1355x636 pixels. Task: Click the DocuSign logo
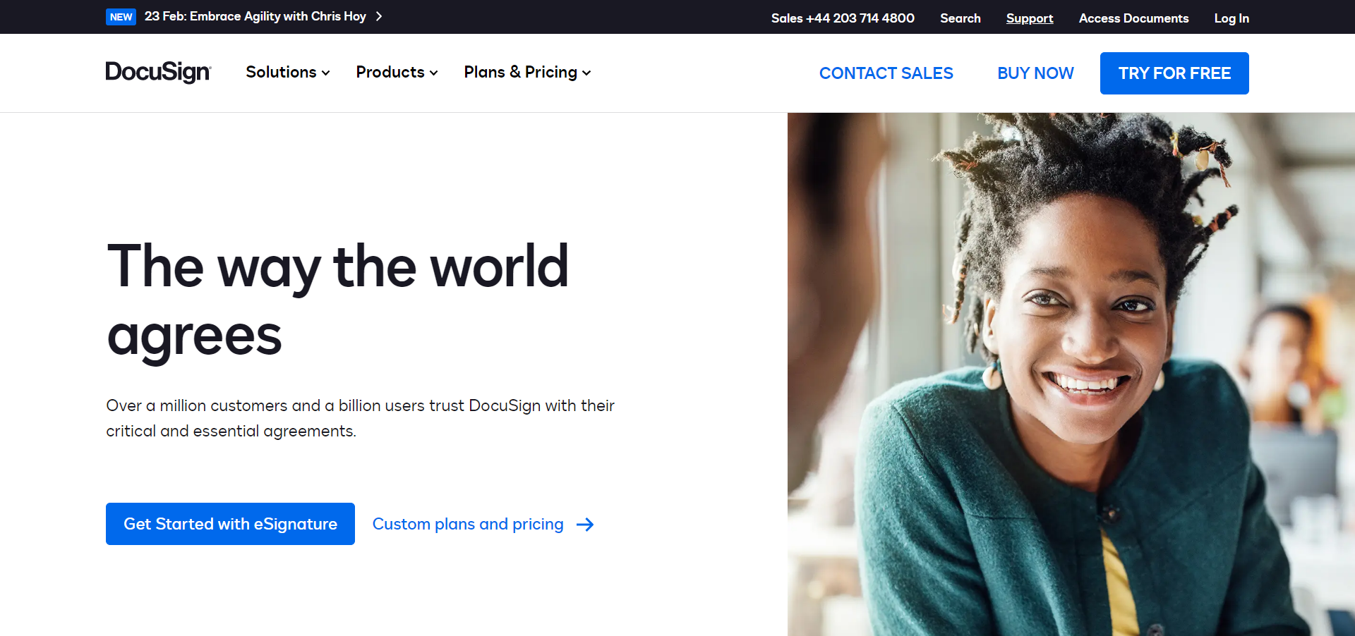point(158,72)
